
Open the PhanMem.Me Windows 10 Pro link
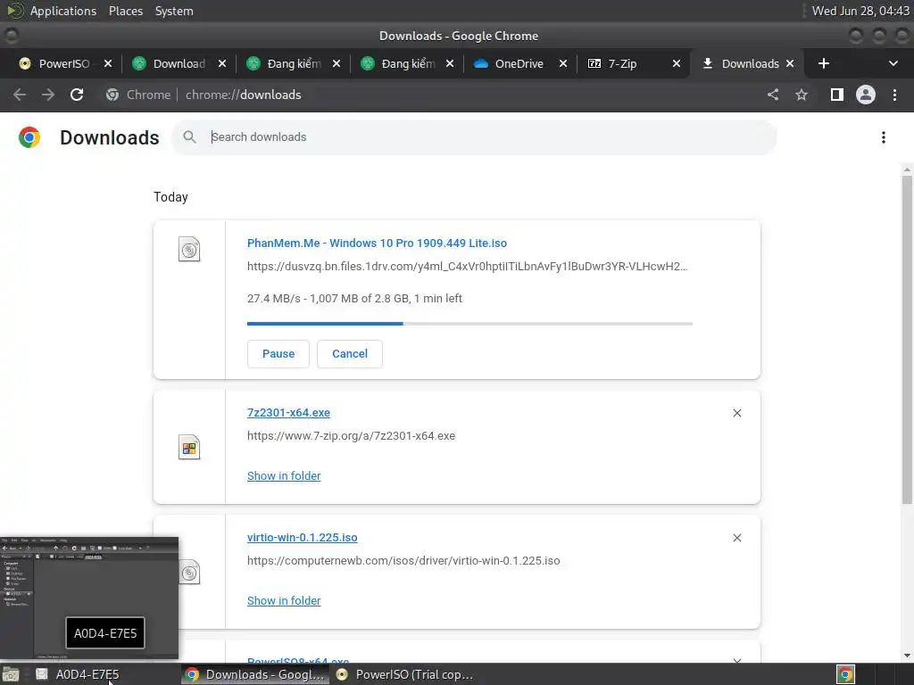coord(378,243)
